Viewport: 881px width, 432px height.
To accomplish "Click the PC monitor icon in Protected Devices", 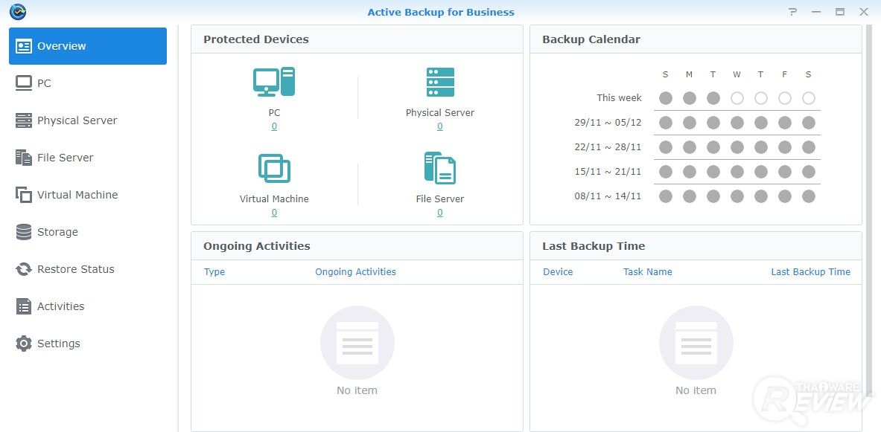I will (274, 82).
